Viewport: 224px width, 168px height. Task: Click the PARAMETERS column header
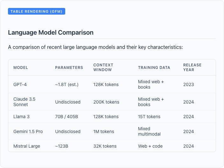point(69,67)
